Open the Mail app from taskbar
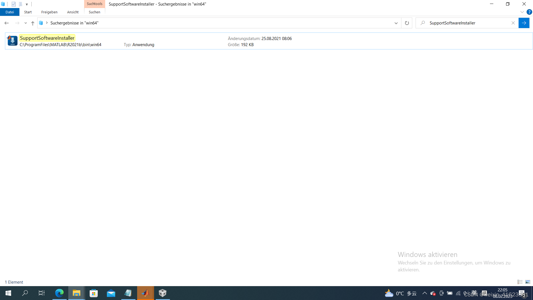 tap(111, 293)
